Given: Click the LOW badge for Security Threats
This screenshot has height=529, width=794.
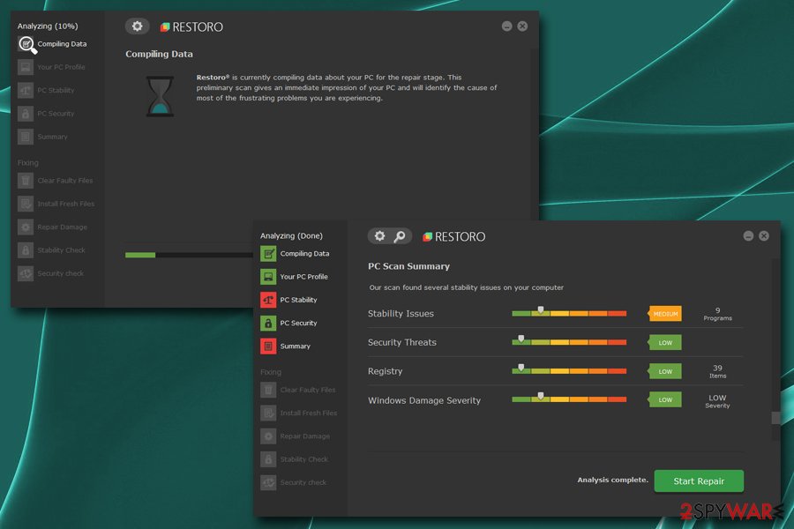Looking at the screenshot, I should click(x=665, y=343).
